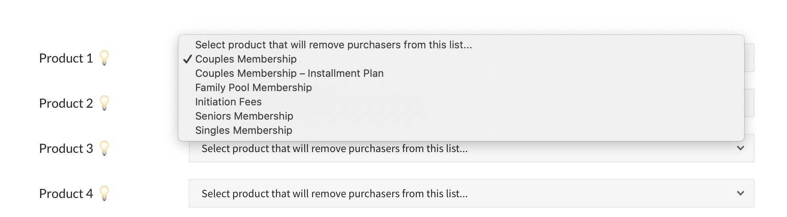Viewport: 787px width, 217px height.
Task: Open the Product 3 select field text
Action: tap(334, 148)
